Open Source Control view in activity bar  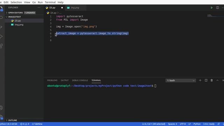(x=1, y=27)
